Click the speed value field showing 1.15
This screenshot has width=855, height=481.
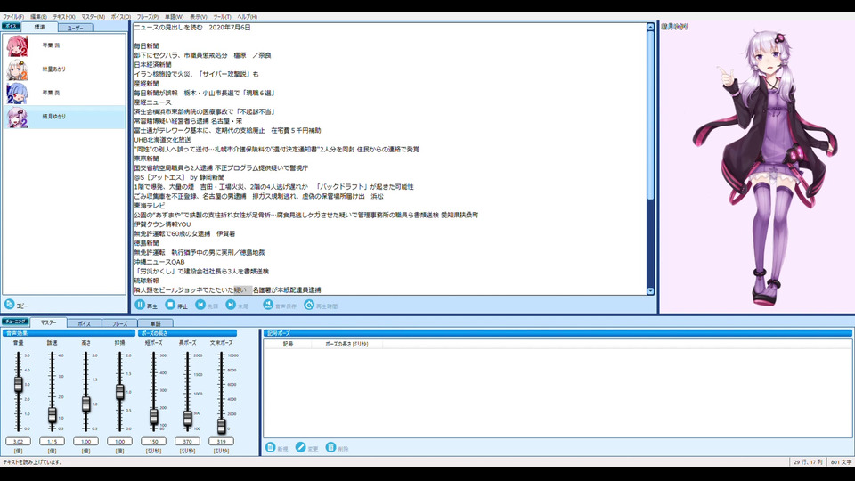pos(52,441)
